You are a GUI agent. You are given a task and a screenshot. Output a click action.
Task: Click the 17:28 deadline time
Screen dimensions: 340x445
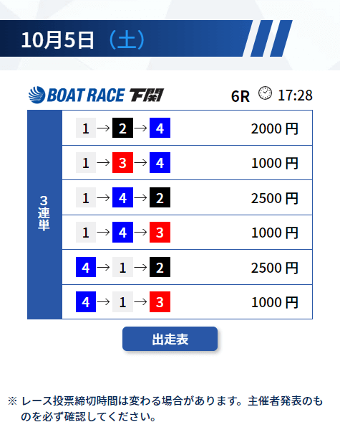click(x=295, y=95)
